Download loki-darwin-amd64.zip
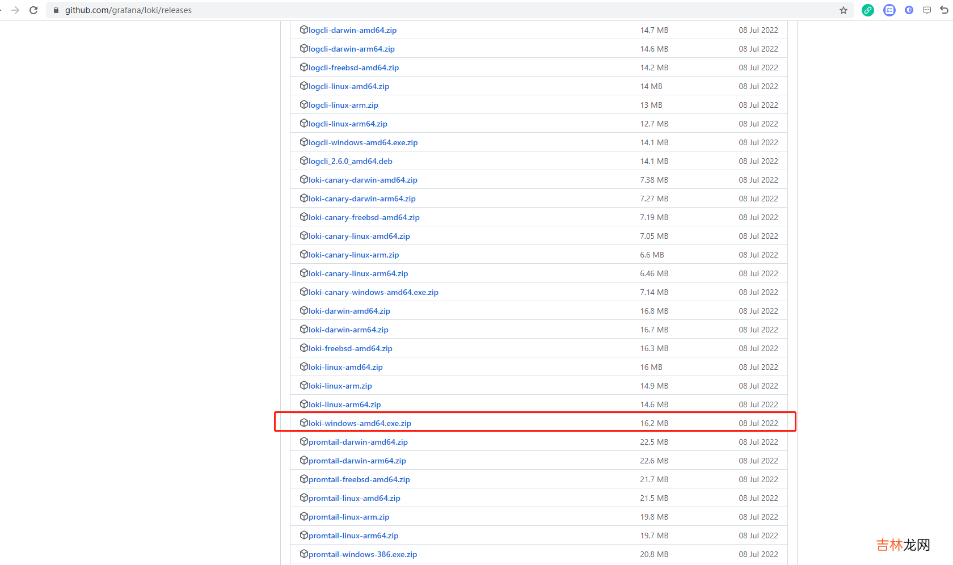 tap(349, 311)
